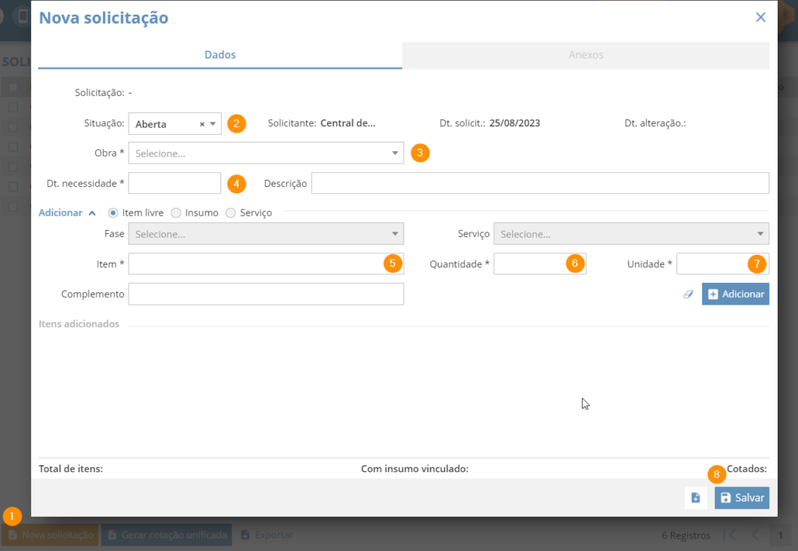
Task: Clear the Situação value with the x
Action: pos(202,124)
